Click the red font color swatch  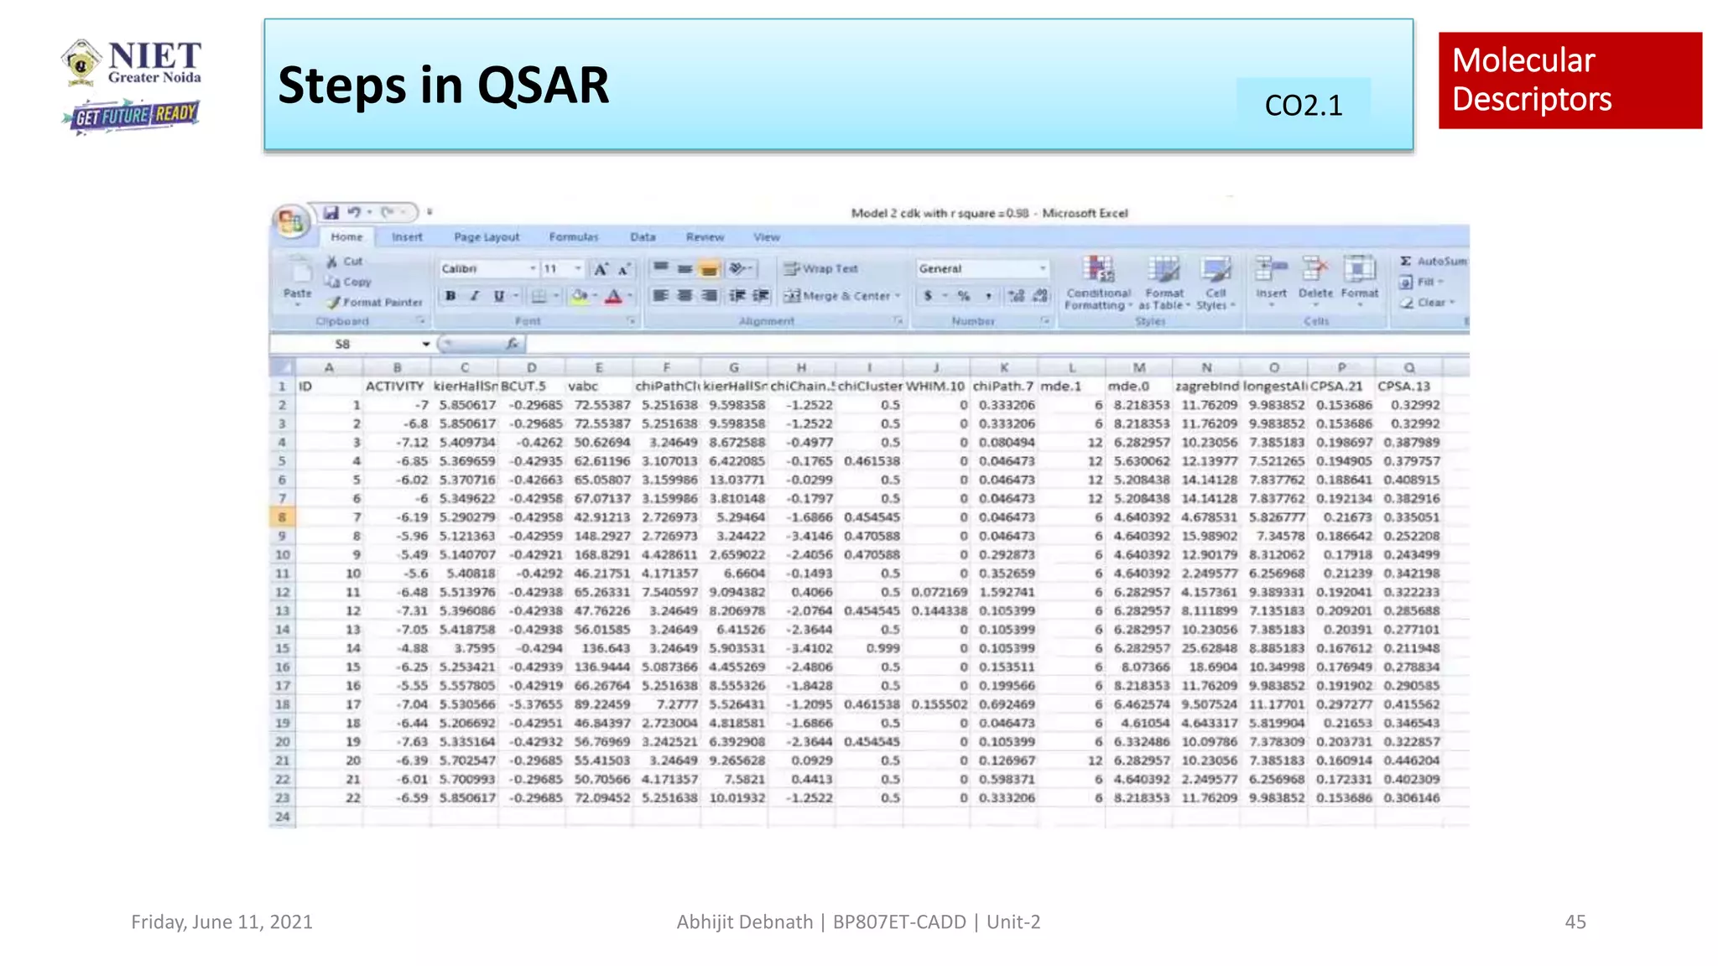[x=613, y=297]
